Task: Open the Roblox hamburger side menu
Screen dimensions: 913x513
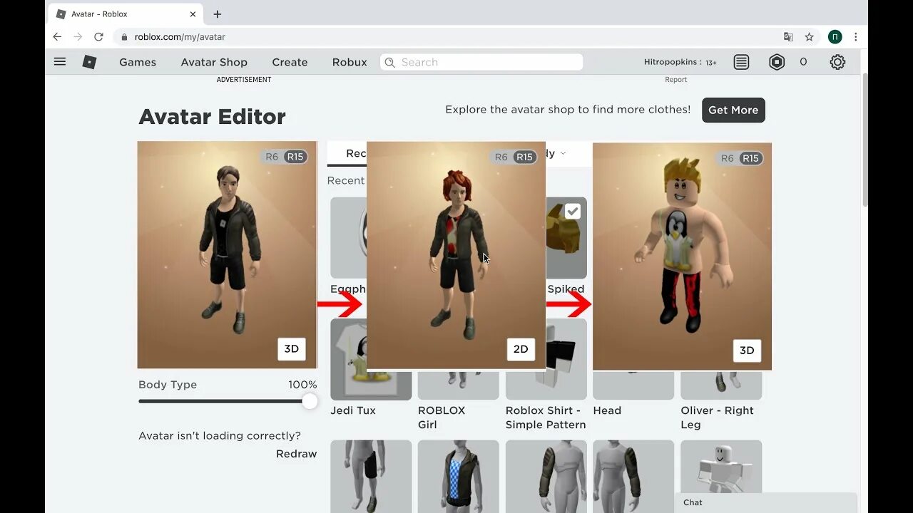Action: (x=60, y=62)
